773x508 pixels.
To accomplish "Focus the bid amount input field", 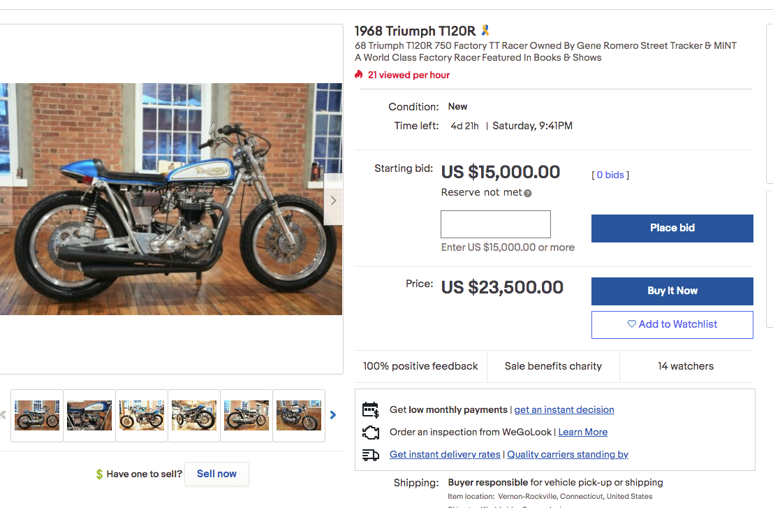I will click(x=496, y=224).
